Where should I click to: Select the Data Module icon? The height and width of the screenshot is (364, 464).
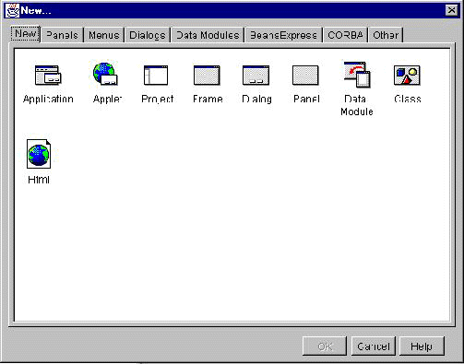coord(357,75)
